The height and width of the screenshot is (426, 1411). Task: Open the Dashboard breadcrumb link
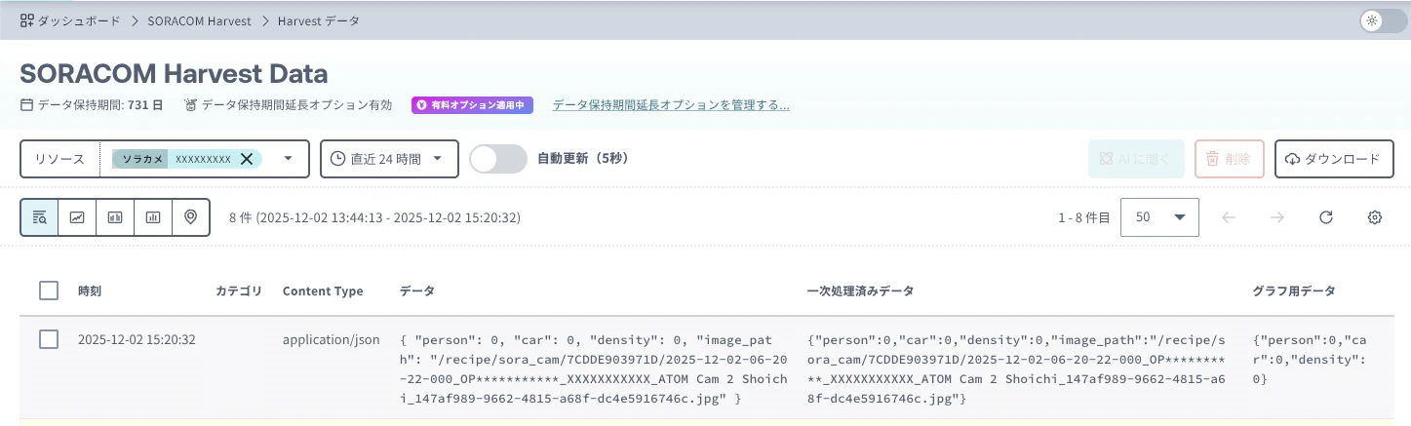click(68, 20)
